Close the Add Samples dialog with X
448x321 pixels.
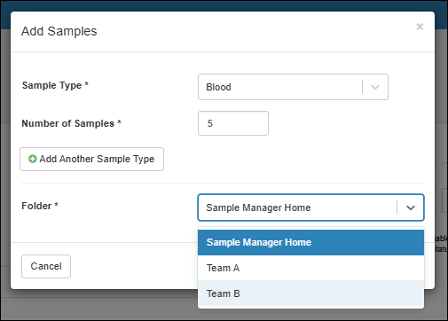(x=420, y=27)
